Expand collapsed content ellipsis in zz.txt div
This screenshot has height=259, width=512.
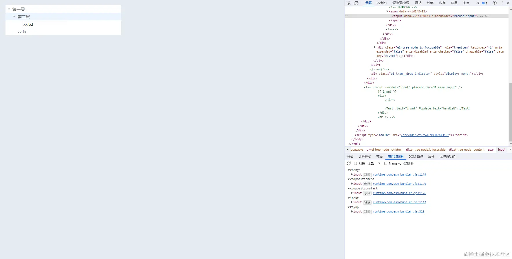click(x=401, y=56)
